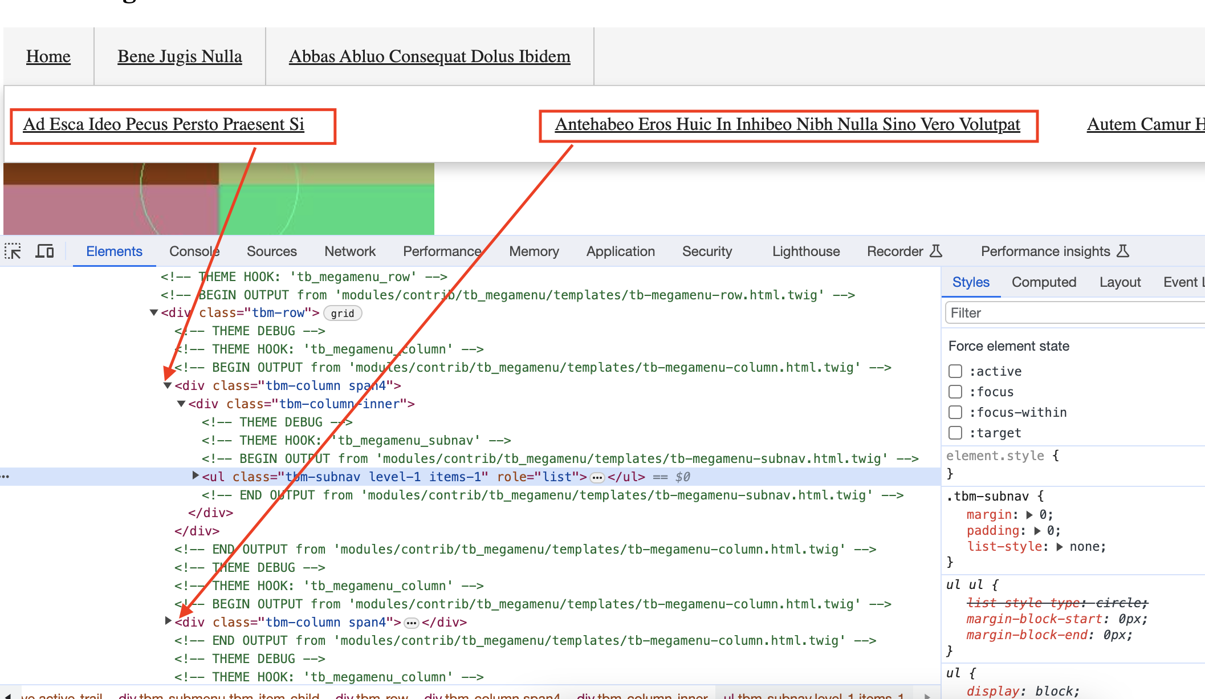Expand the ul.tbm-subnav level-1 element
The width and height of the screenshot is (1205, 699).
(196, 477)
